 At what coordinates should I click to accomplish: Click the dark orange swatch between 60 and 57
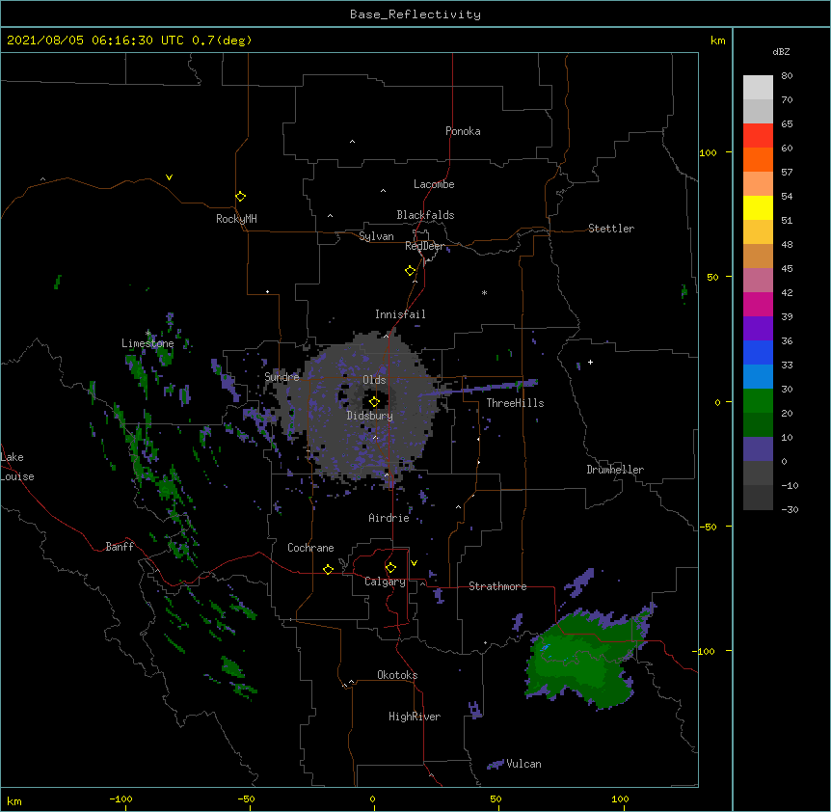tap(758, 159)
